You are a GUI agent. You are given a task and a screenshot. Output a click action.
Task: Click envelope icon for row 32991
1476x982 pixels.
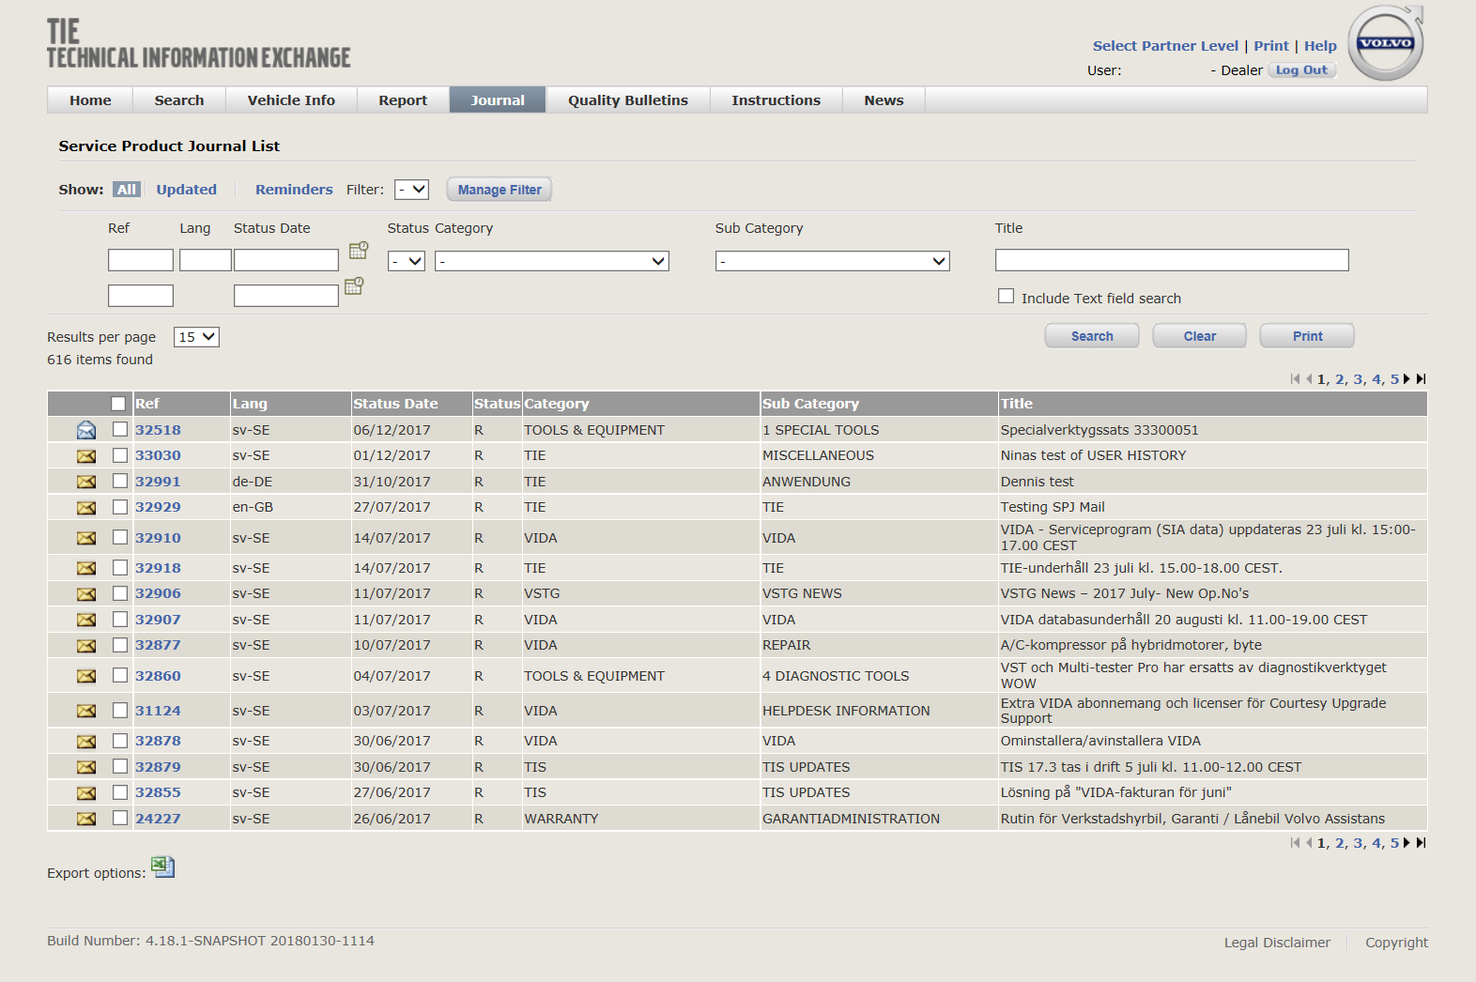[86, 482]
